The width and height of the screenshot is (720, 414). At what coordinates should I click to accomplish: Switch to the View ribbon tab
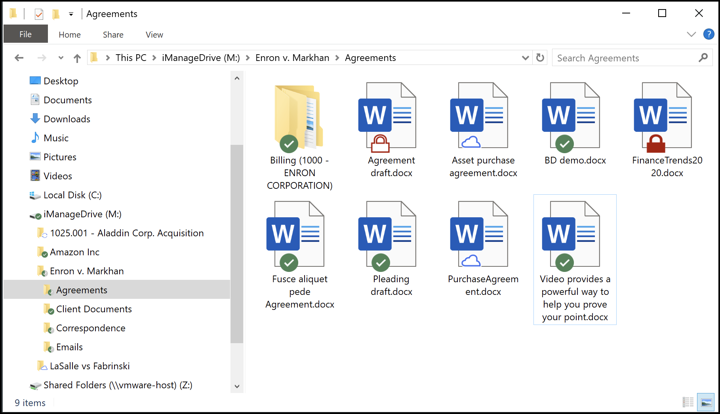tap(154, 35)
